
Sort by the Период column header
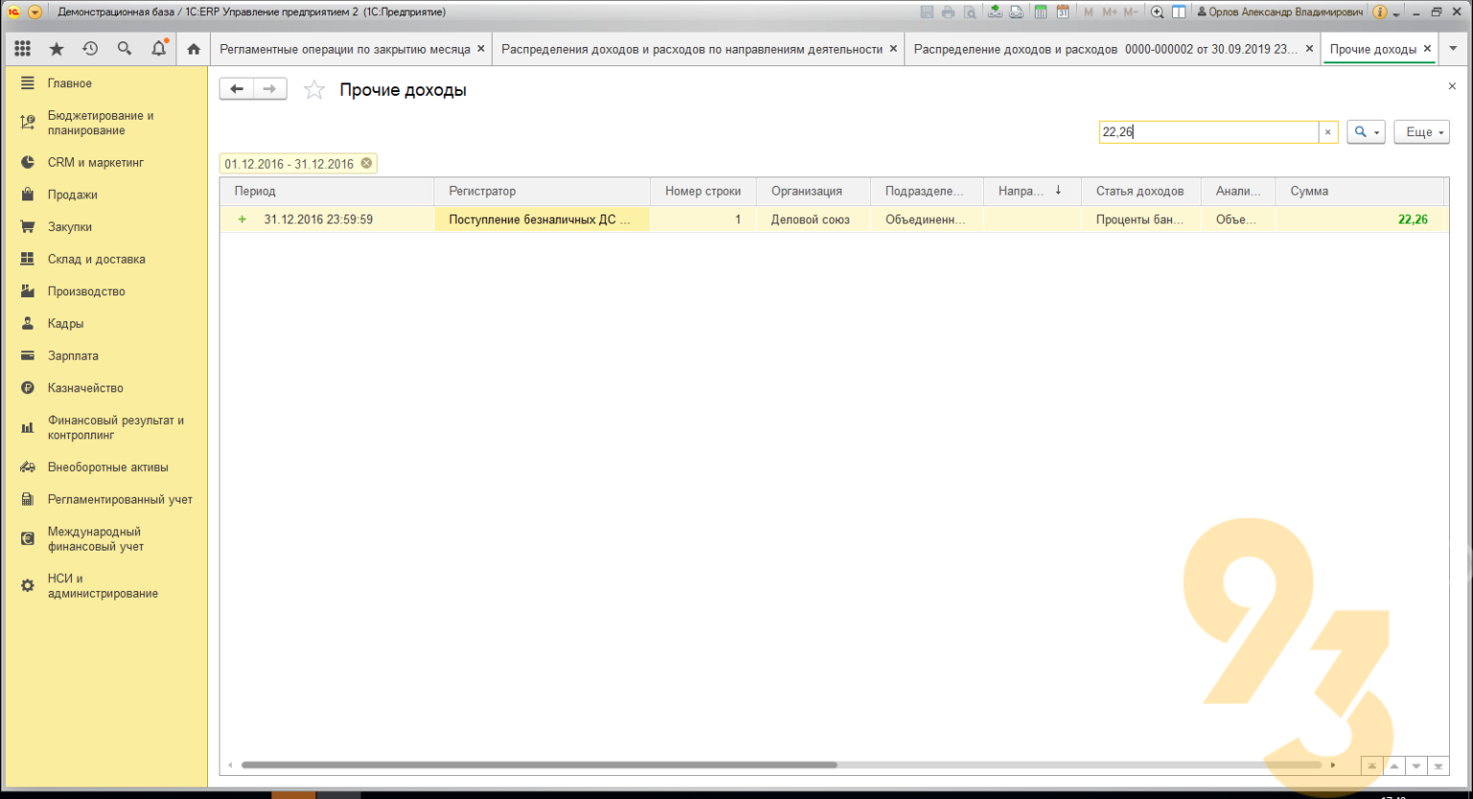(327, 191)
